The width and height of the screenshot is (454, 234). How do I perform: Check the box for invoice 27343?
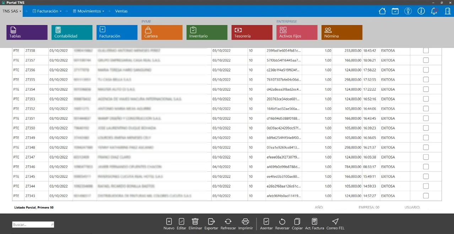[x=426, y=196]
